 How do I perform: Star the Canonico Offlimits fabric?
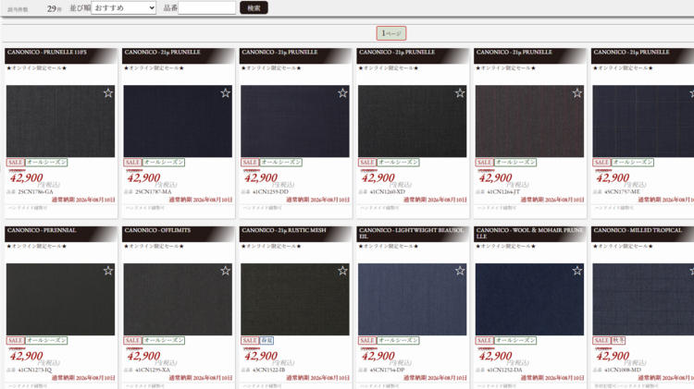(225, 271)
